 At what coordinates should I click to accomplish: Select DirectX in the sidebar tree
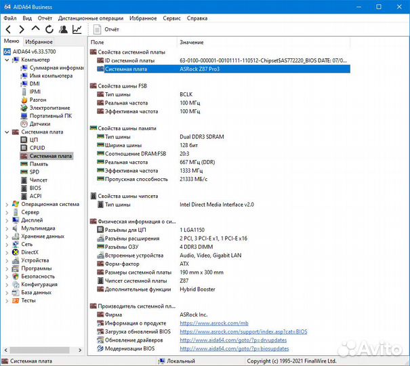30,252
